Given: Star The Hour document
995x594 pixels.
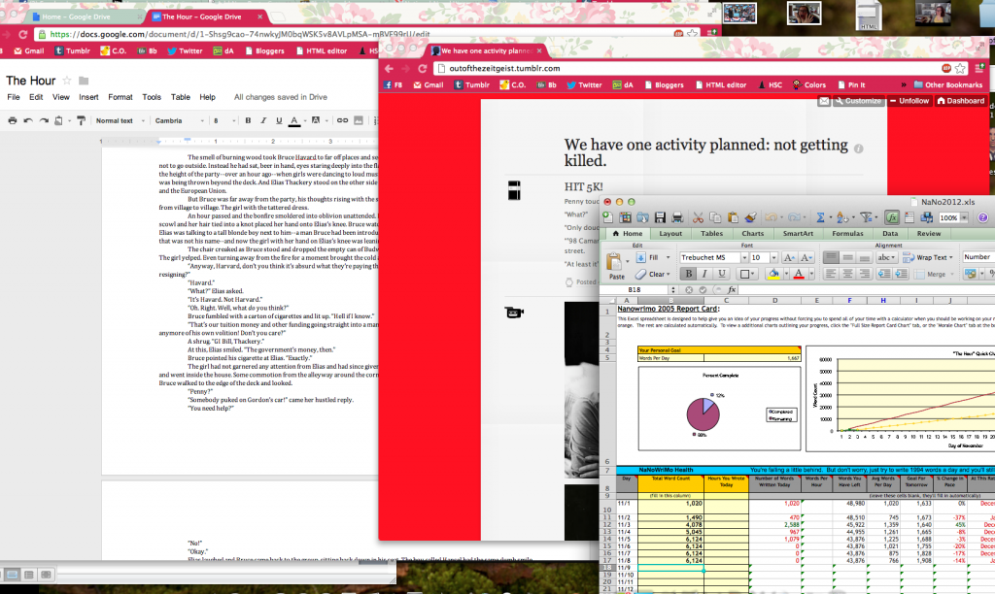Looking at the screenshot, I should click(67, 81).
